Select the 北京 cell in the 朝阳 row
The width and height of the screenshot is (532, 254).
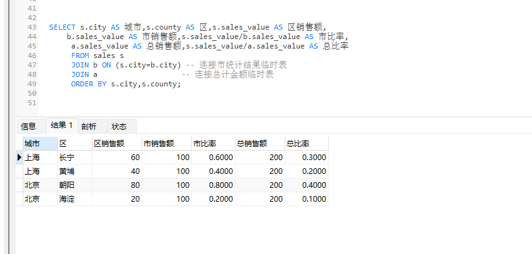(x=40, y=185)
